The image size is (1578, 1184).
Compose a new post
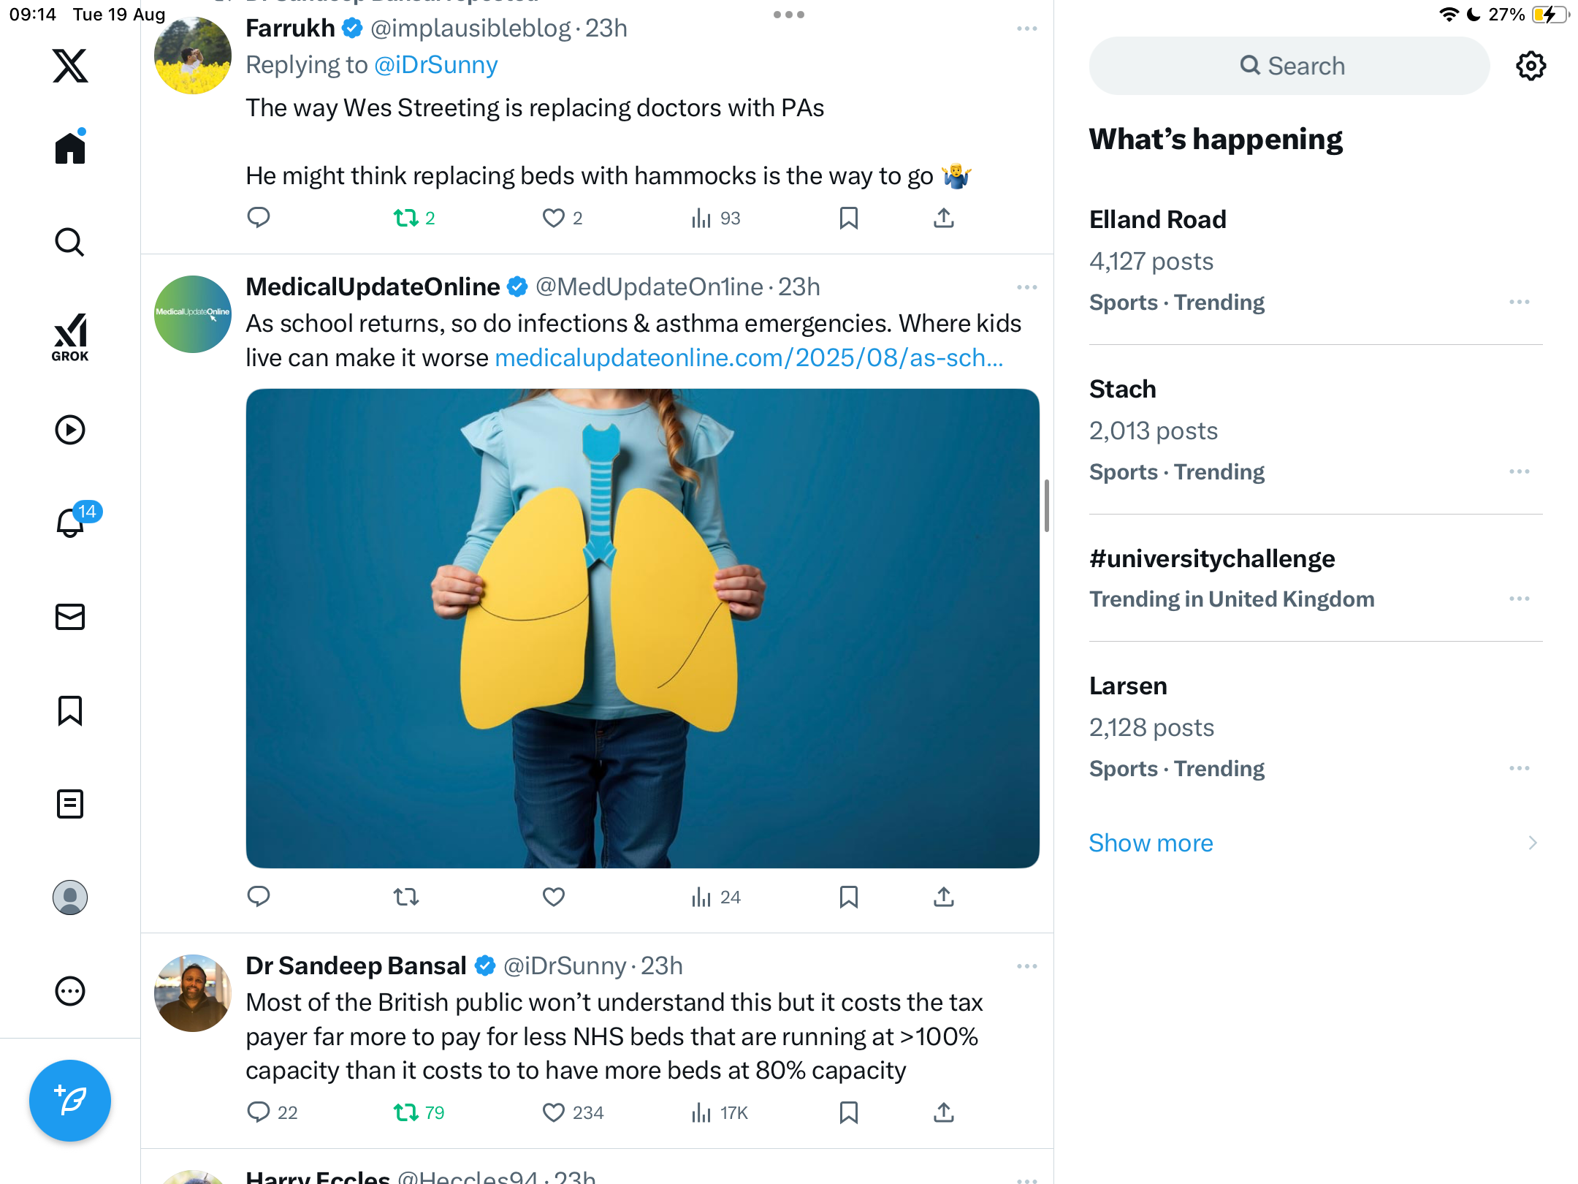[70, 1100]
